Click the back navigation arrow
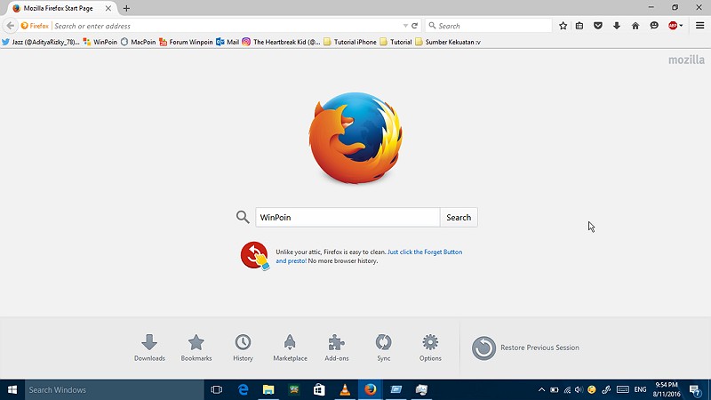Viewport: 711px width, 400px height. 11,26
